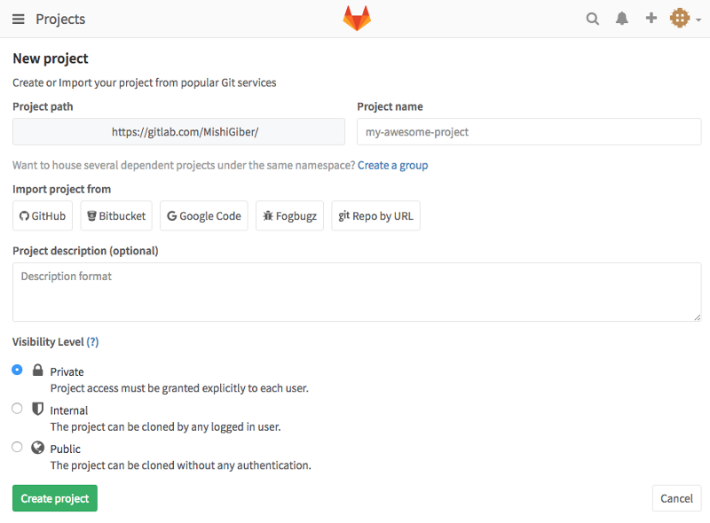Open the GitHub import option
The width and height of the screenshot is (710, 523).
click(x=42, y=215)
